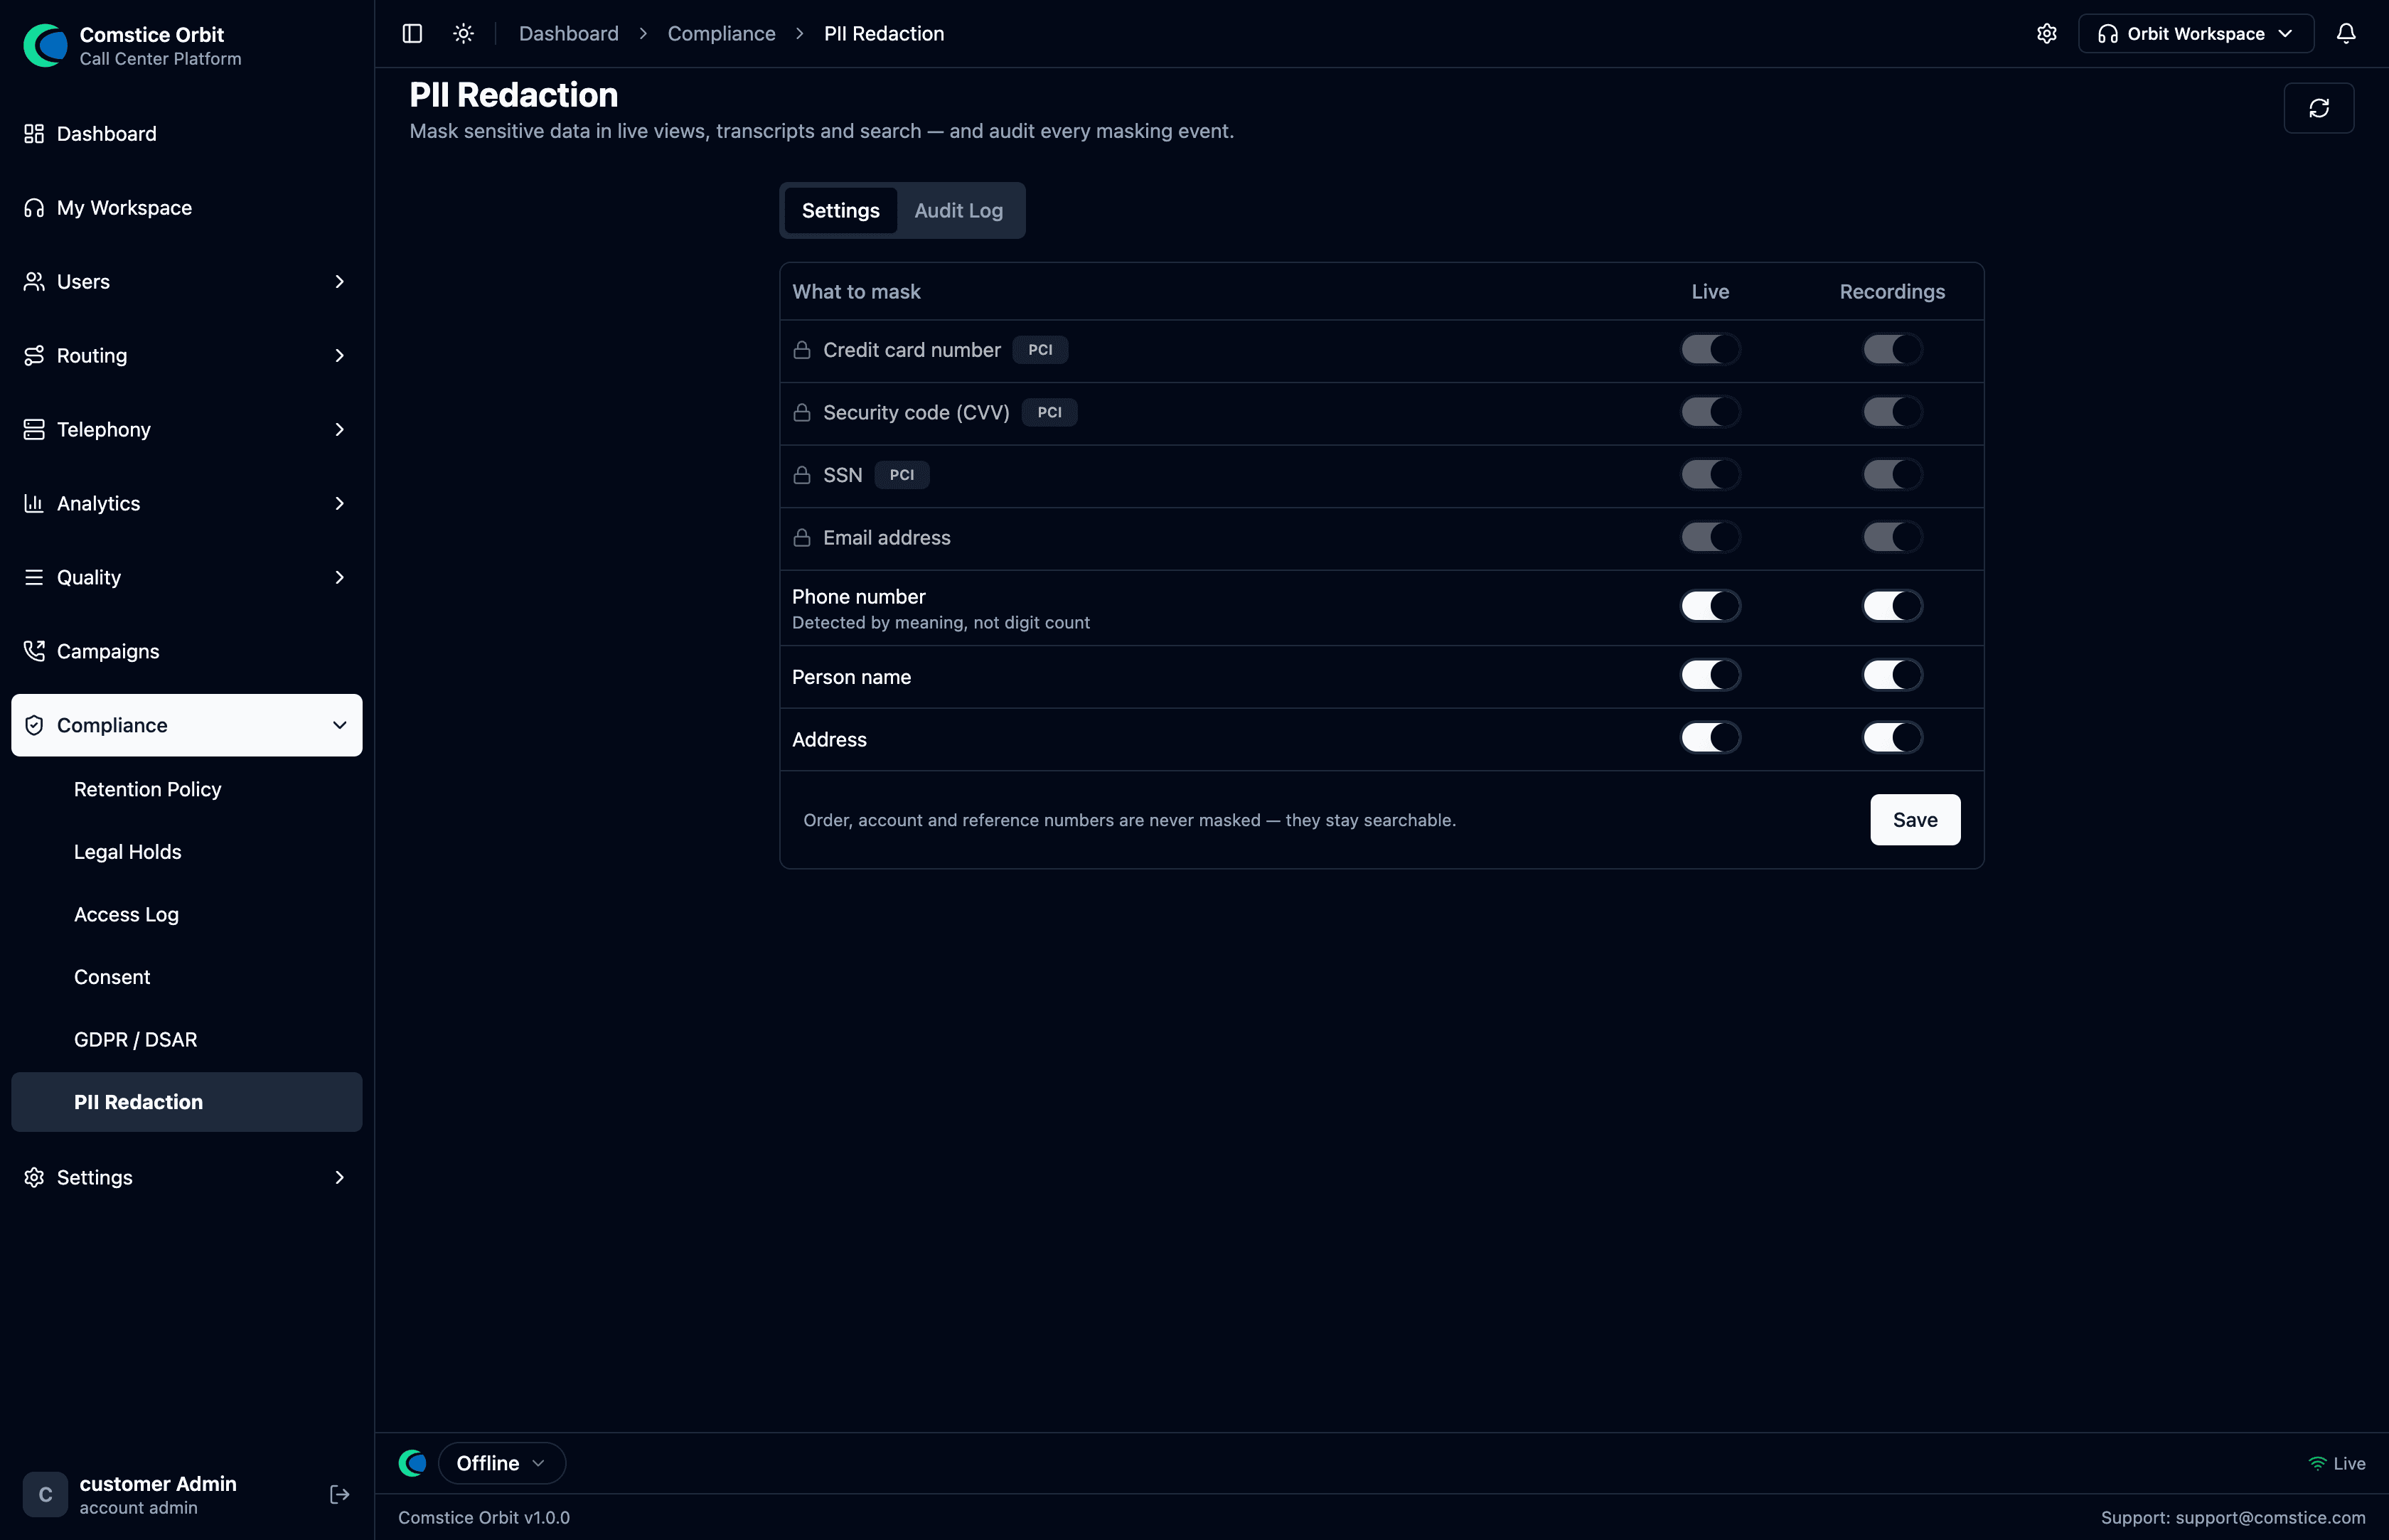Click the PCI badge on Credit card number
Screen dimensions: 2389x1540
(1040, 350)
